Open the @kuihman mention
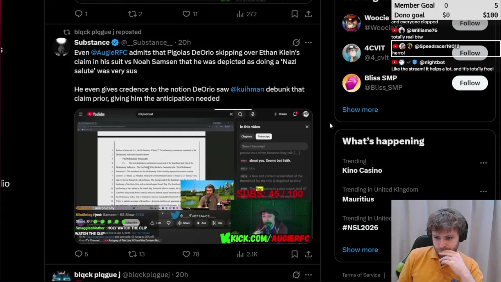This screenshot has width=501, height=282. (247, 89)
